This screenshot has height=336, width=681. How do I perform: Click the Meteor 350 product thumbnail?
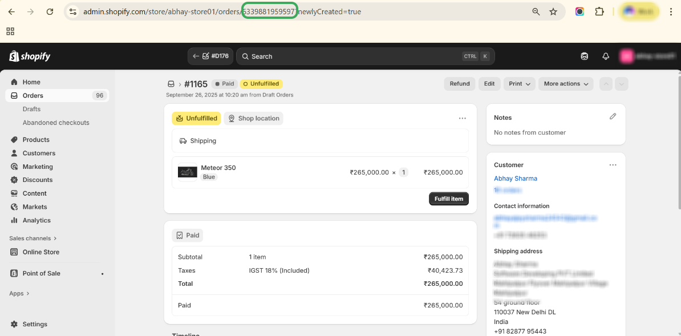tap(188, 172)
